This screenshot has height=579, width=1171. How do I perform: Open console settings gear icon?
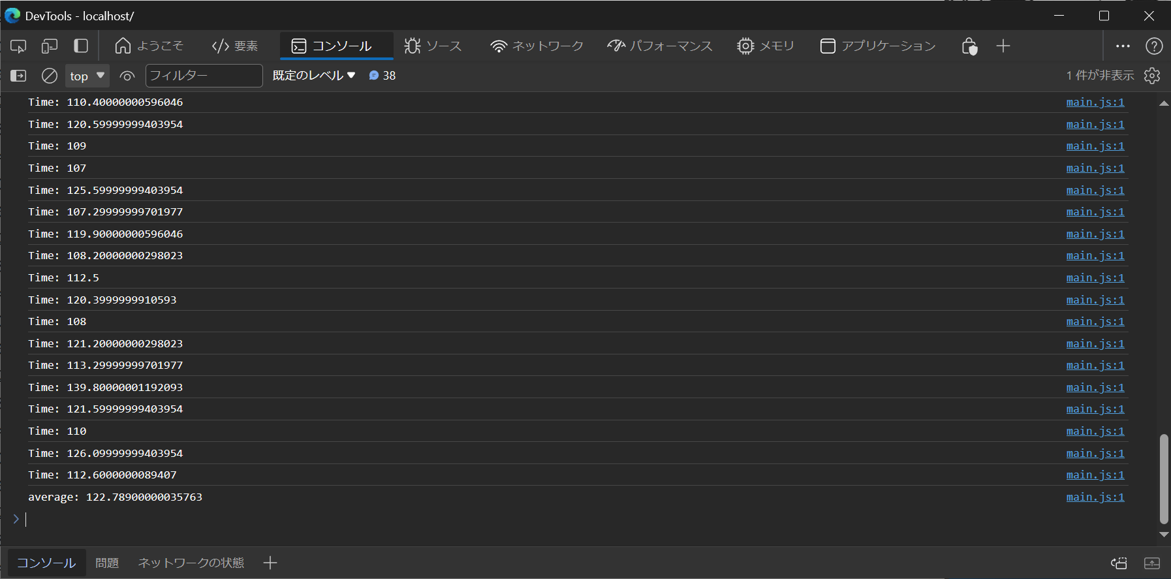click(1152, 76)
